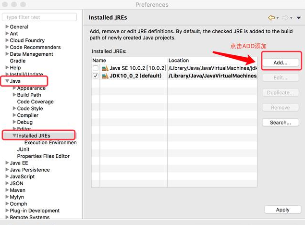Select the JUnit preference page
305x225 pixels.
point(24,150)
